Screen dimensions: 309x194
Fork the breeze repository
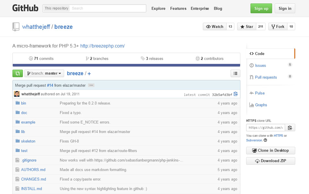pyautogui.click(x=278, y=27)
